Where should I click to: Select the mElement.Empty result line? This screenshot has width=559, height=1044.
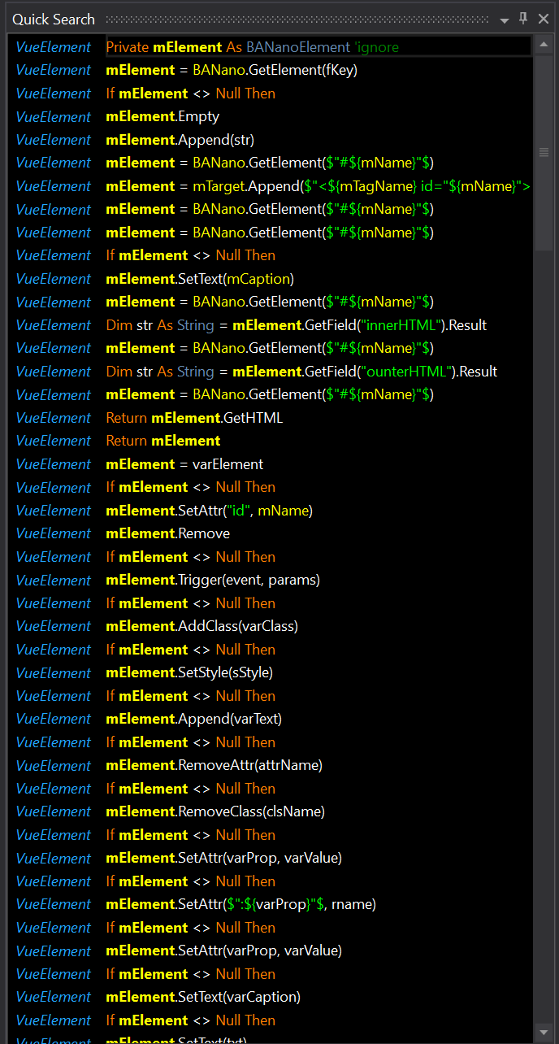pos(162,116)
